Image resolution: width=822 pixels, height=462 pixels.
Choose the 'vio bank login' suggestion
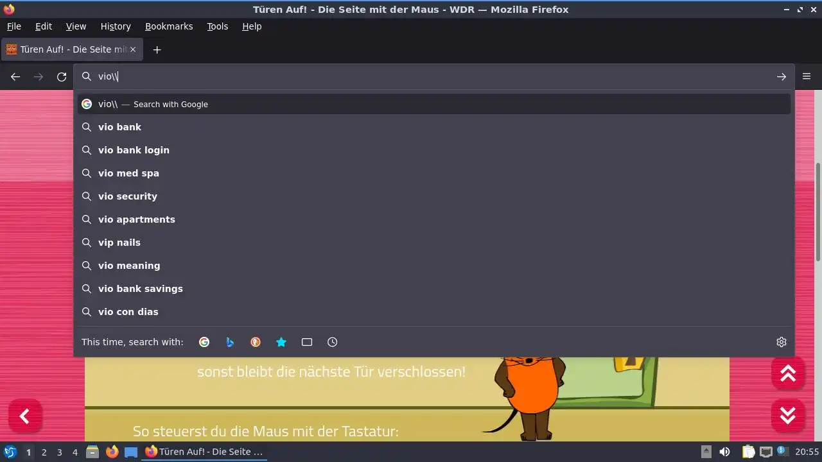pyautogui.click(x=434, y=150)
